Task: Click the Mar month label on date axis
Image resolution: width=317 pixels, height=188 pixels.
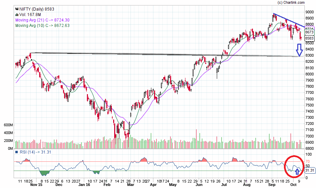Action: (x=131, y=185)
